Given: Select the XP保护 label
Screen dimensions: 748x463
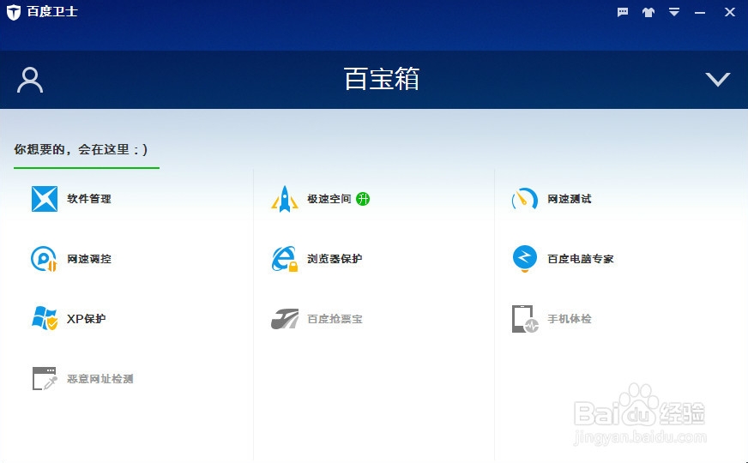Looking at the screenshot, I should tap(87, 318).
